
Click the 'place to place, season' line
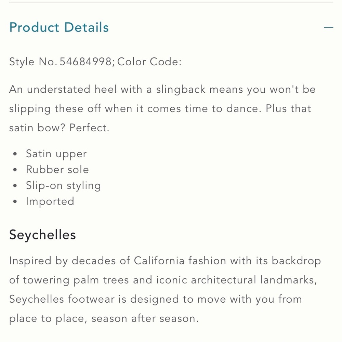click(104, 318)
